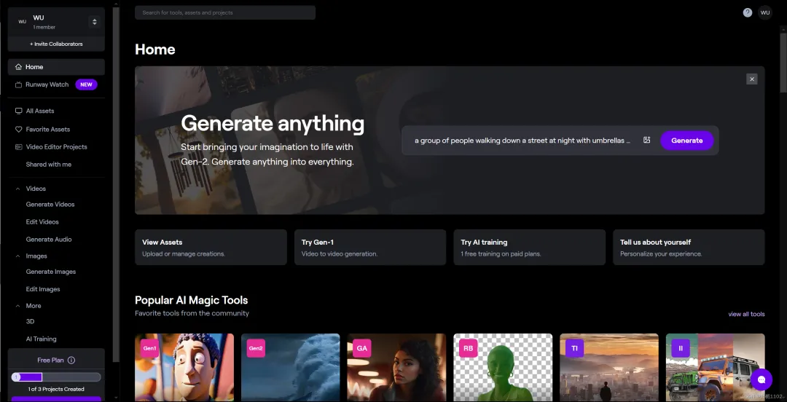Click the GA badge on woman card
Viewport: 787px width, 402px height.
[362, 348]
